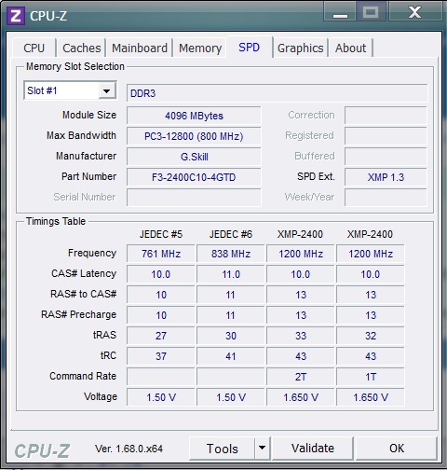Image resolution: width=447 pixels, height=470 pixels.
Task: Click the 1T command rate cell
Action: tap(371, 377)
